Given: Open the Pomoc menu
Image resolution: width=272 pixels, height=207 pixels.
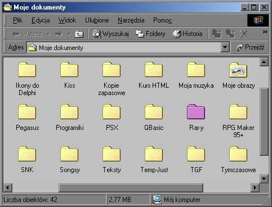Looking at the screenshot, I should tap(162, 20).
